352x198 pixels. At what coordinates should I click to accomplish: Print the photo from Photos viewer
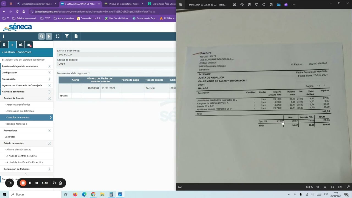(x=271, y=5)
